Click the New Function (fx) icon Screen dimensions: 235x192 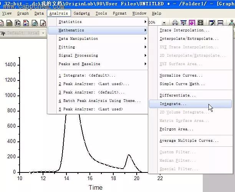pyautogui.click(x=18, y=23)
